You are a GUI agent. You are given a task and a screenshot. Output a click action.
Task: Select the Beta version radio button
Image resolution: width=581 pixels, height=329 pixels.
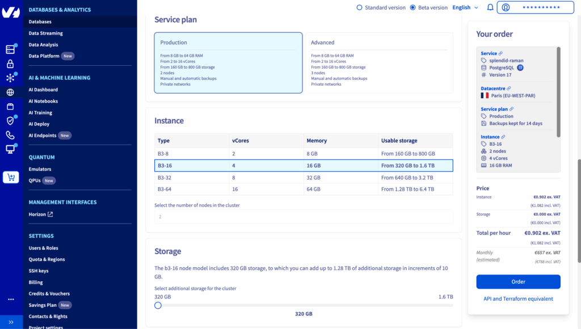[412, 7]
